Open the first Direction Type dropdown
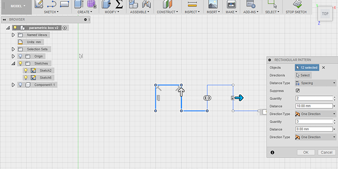 [x=315, y=114]
